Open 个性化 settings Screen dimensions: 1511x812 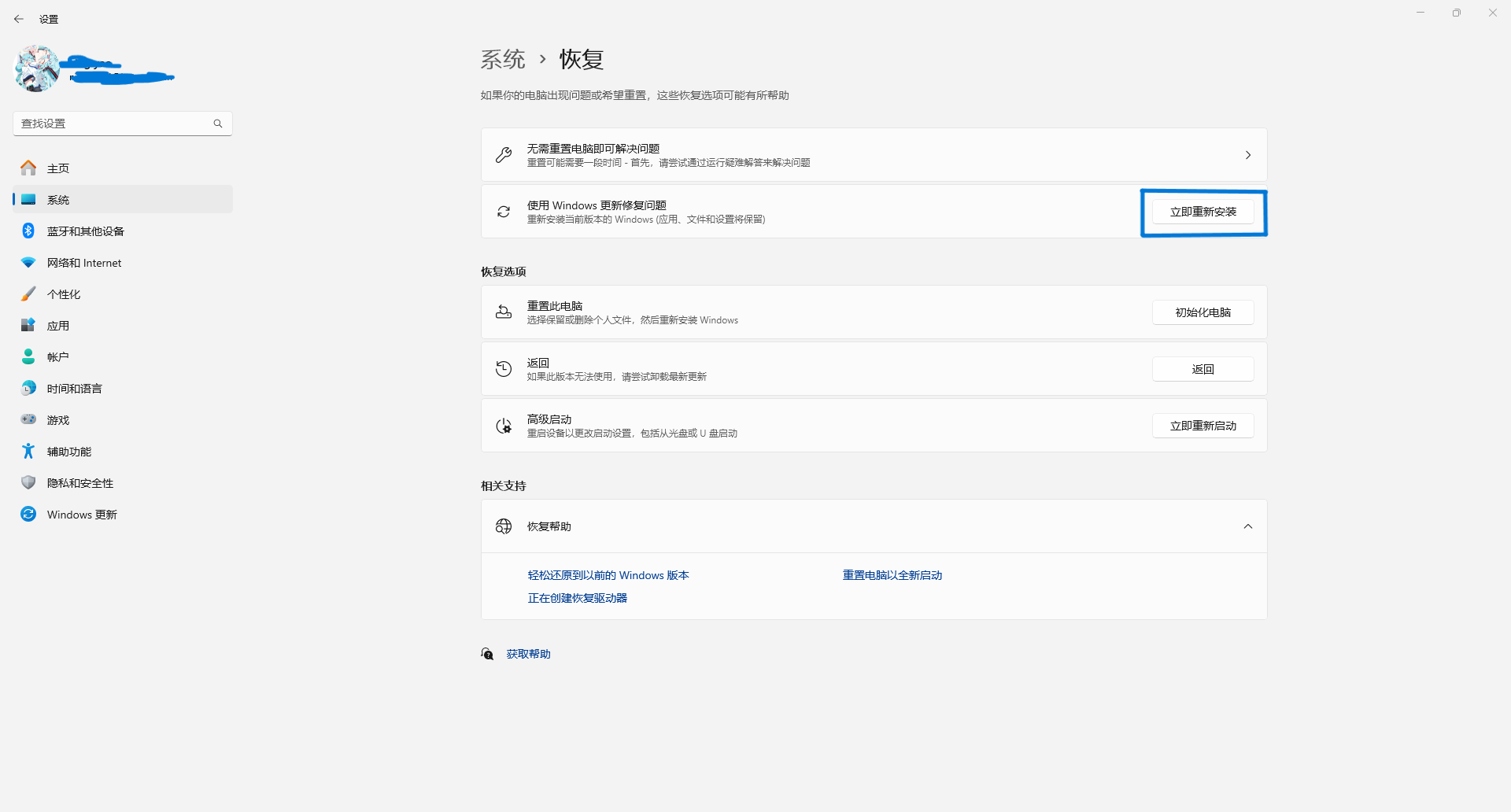[123, 293]
